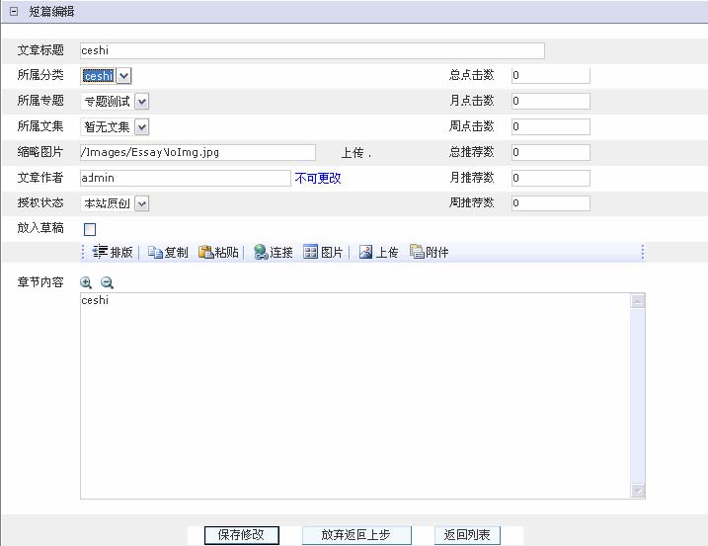The width and height of the screenshot is (708, 546).
Task: Click the 月点击数 input field
Action: [550, 101]
